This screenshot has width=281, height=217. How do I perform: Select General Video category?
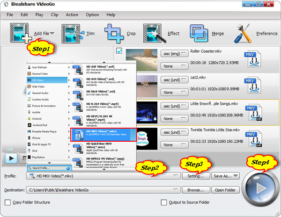48,74
